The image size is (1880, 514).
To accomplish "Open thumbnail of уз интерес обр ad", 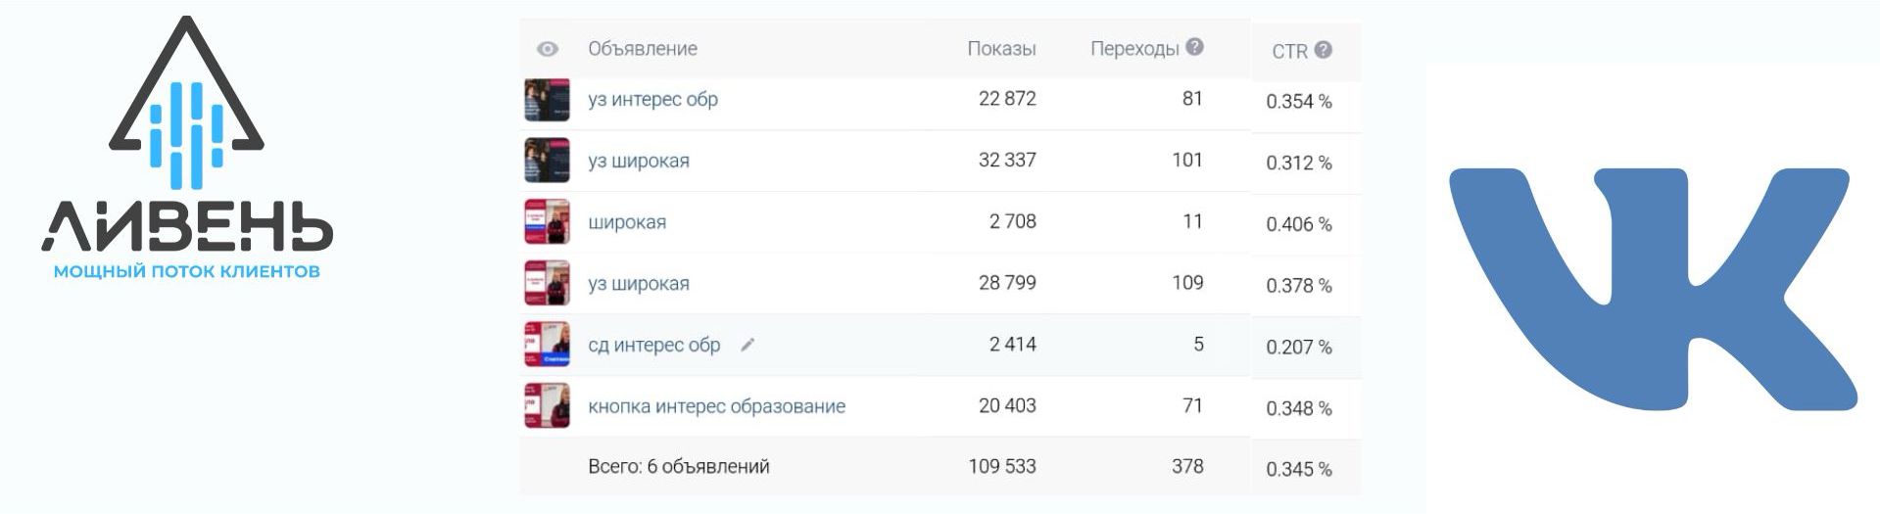I will tap(547, 100).
